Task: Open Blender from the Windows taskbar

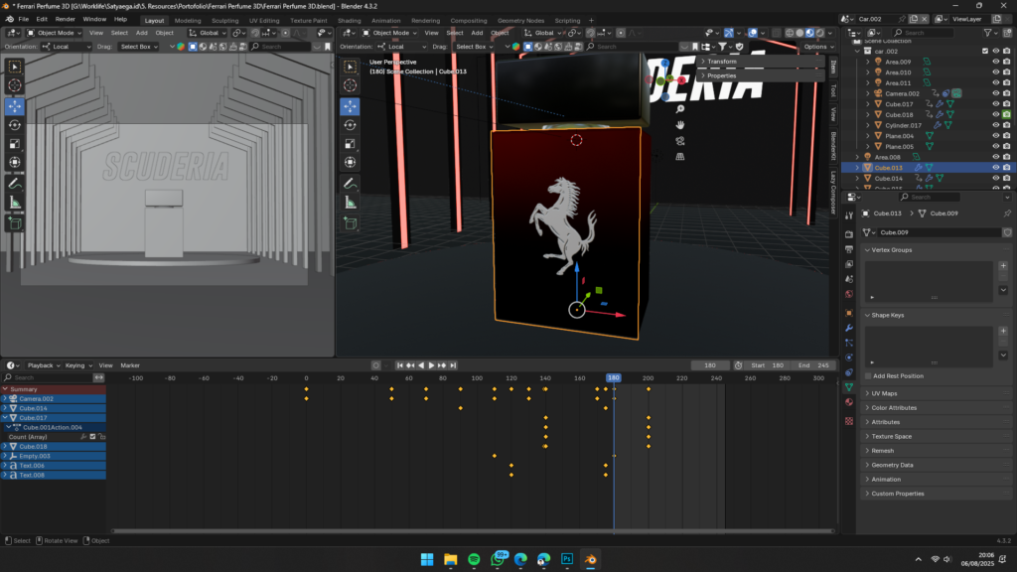Action: click(590, 559)
